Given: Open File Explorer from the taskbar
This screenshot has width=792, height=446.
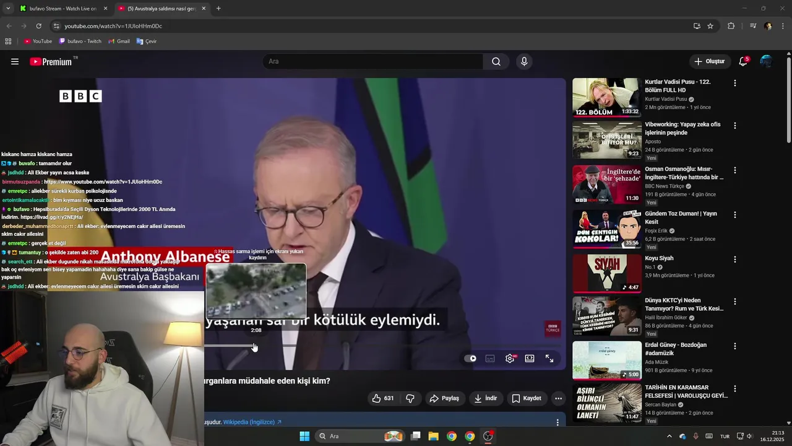Looking at the screenshot, I should coord(434,436).
